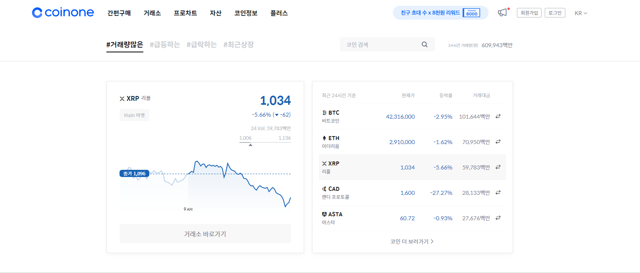The image size is (640, 273).
Task: Click the BTC price 42,316,000
Action: click(x=400, y=117)
